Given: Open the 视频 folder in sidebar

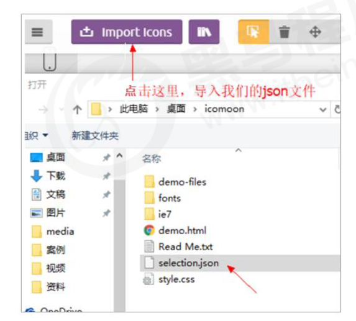Looking at the screenshot, I should 56,268.
